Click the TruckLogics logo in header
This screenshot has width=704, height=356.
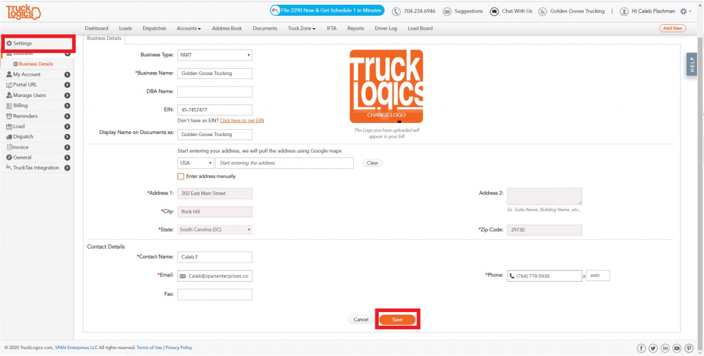(23, 12)
